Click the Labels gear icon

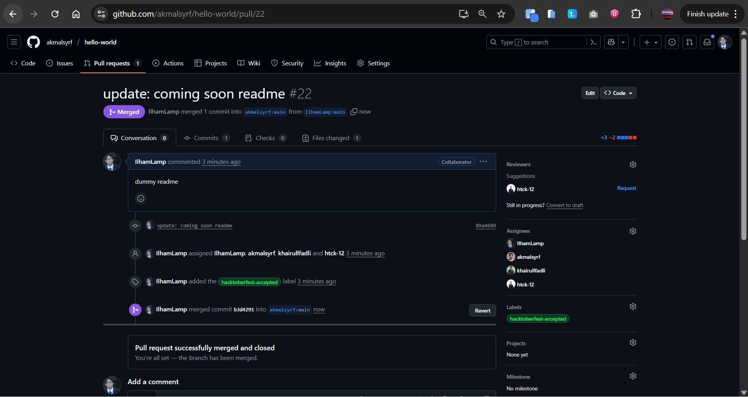point(633,307)
